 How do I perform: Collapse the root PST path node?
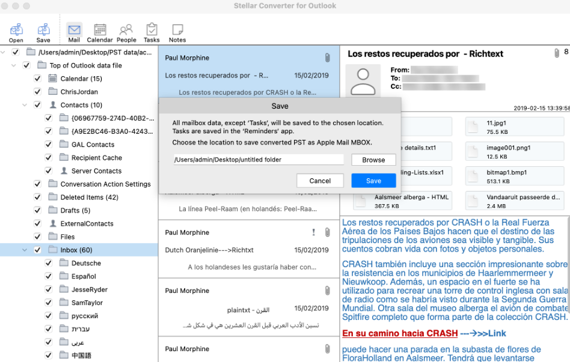tap(3, 52)
